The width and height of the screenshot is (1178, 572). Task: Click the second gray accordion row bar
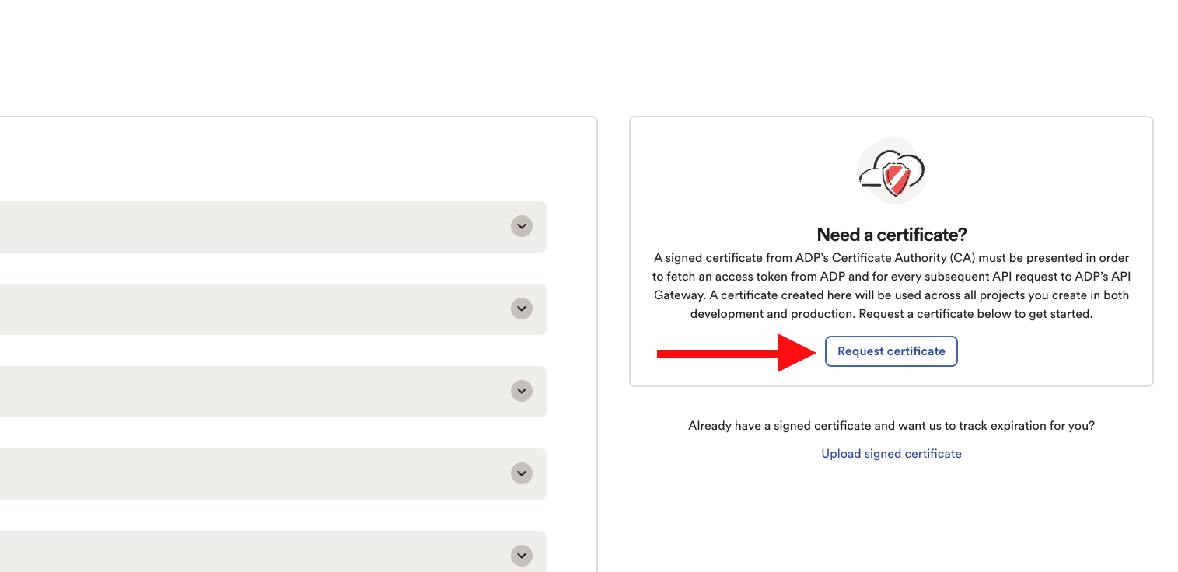point(273,309)
